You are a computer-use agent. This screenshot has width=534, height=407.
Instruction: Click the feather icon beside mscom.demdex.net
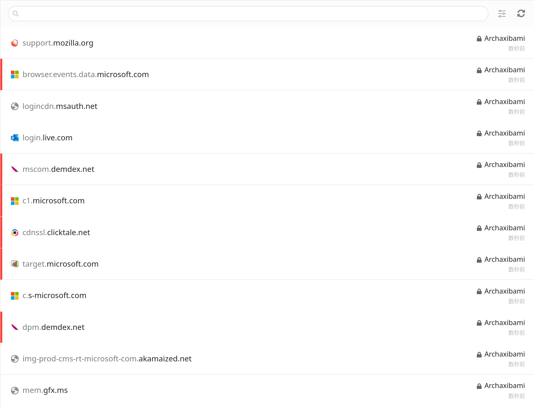point(15,169)
